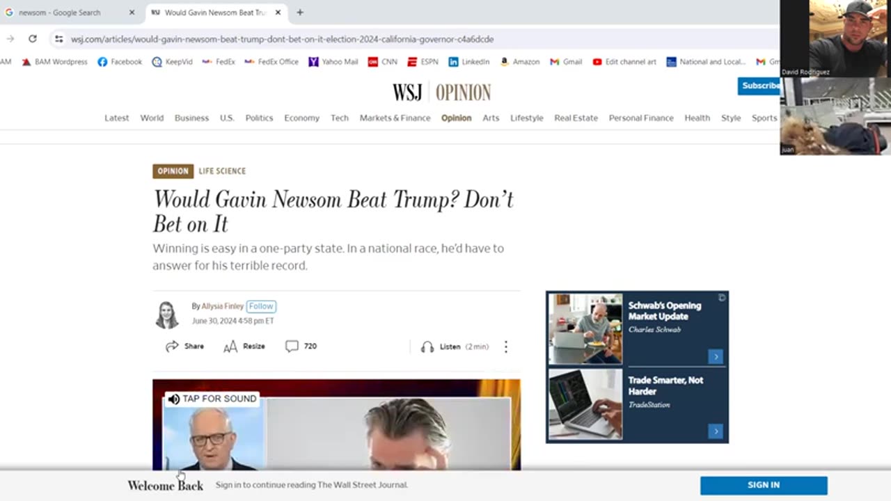891x501 pixels.
Task: Open the Sports section
Action: [x=764, y=118]
